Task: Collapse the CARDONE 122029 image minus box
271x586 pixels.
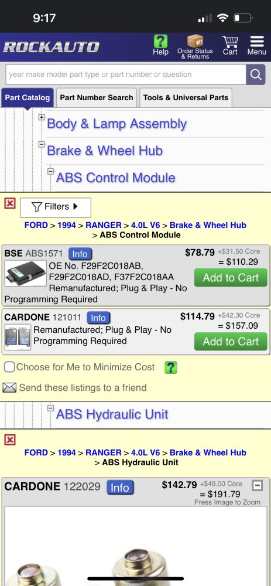Action: 257,485
